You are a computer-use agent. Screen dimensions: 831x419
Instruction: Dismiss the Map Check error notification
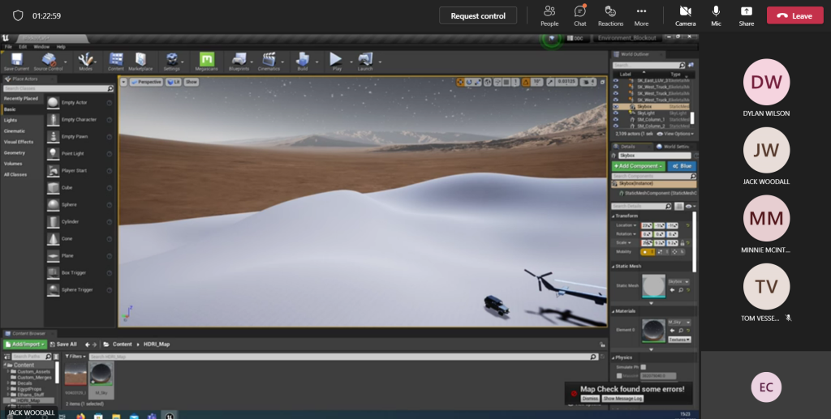pos(590,399)
